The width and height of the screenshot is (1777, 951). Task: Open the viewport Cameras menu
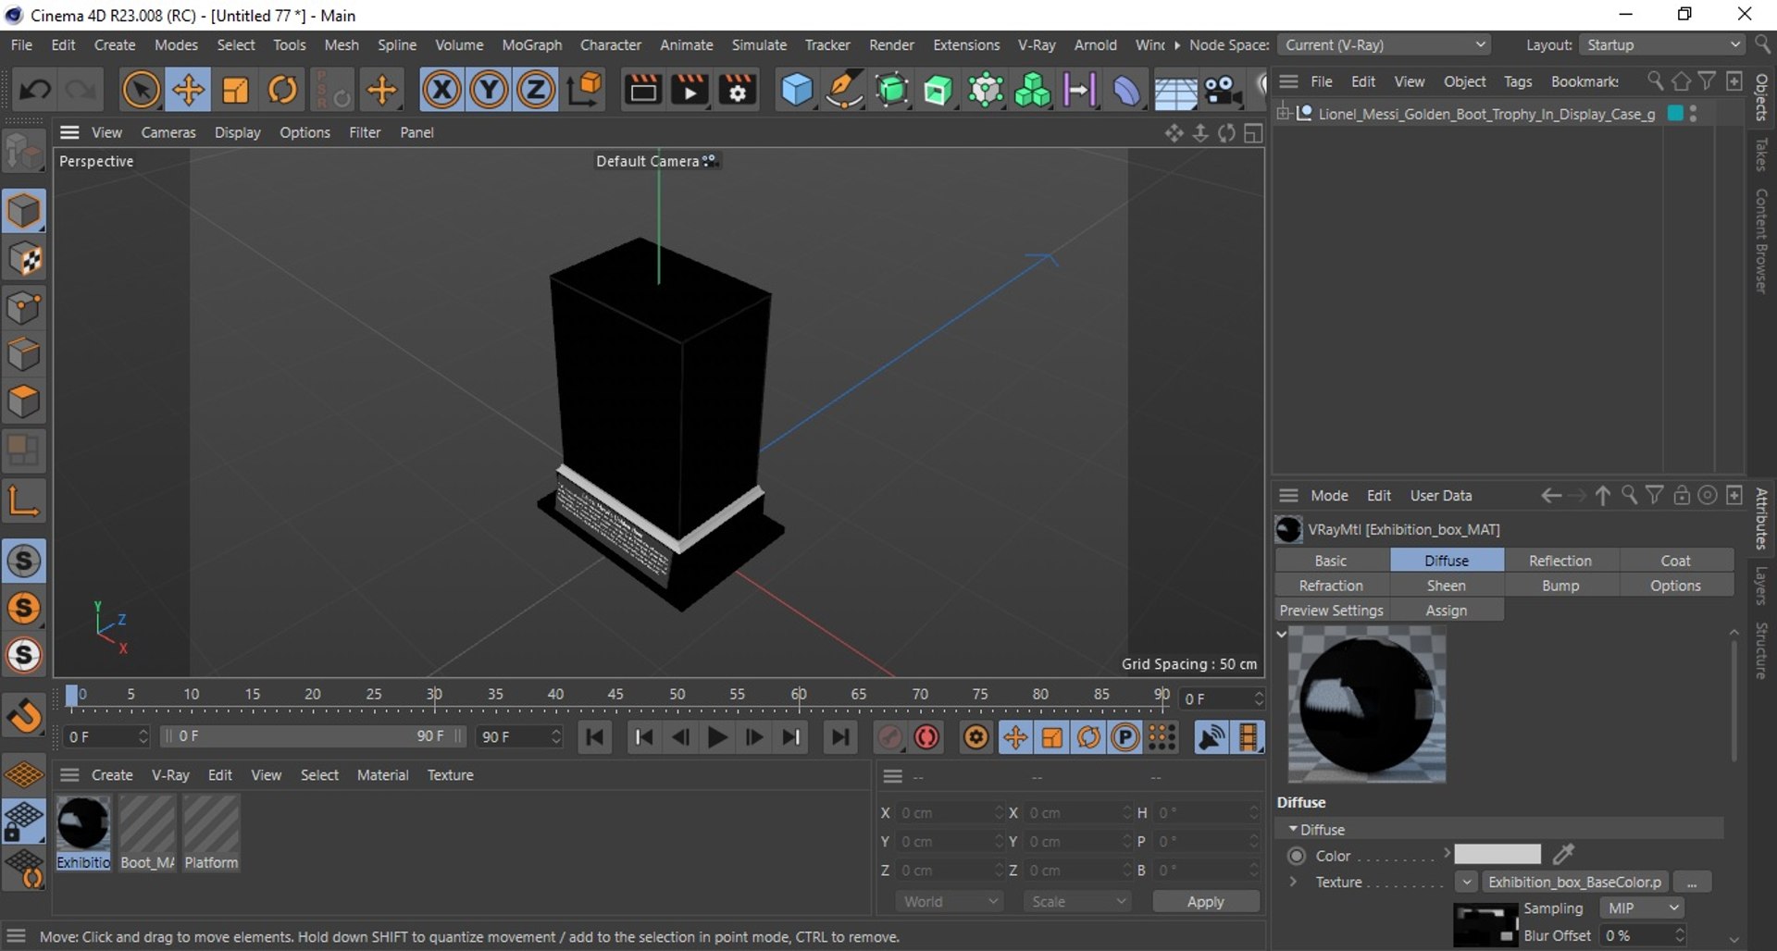tap(168, 132)
